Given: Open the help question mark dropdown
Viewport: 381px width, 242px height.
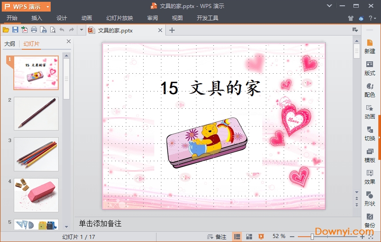Looking at the screenshot, I should pos(372,18).
